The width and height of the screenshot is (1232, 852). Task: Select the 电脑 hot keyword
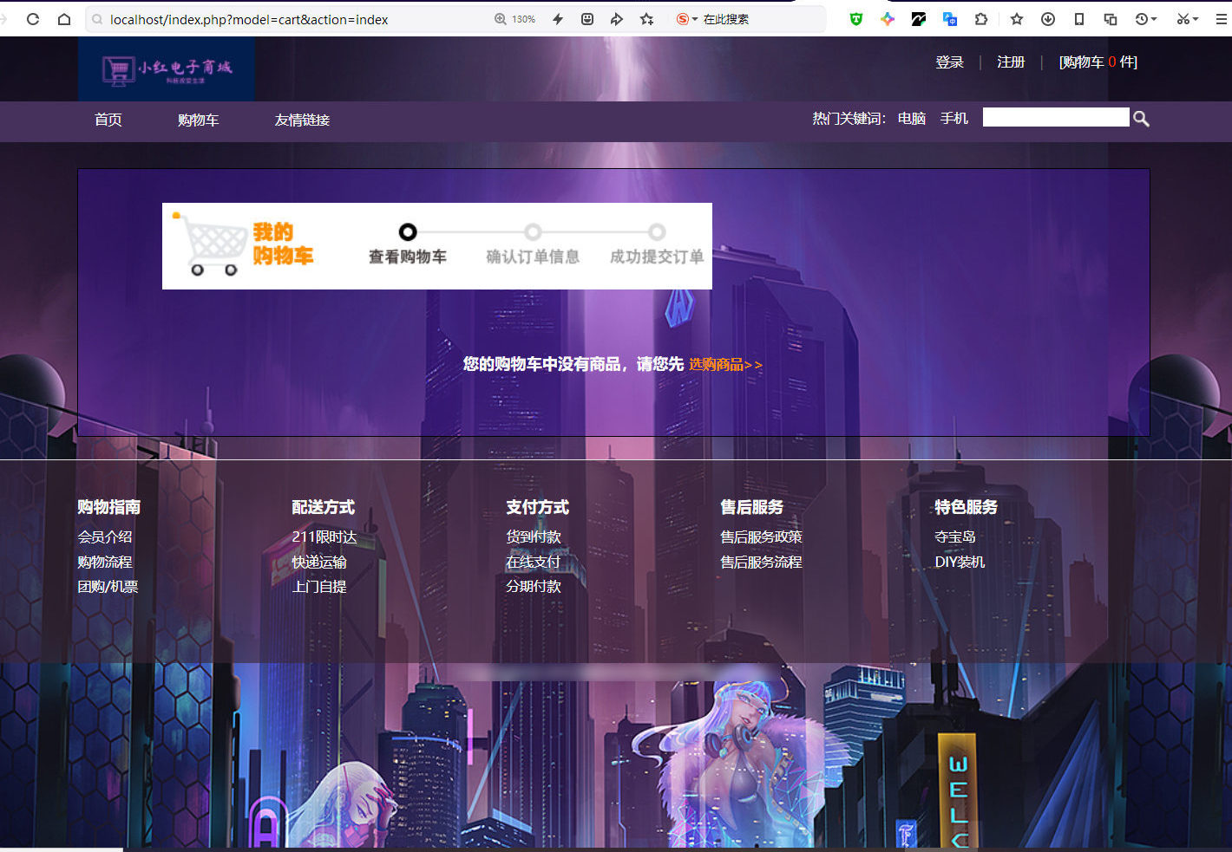[912, 118]
